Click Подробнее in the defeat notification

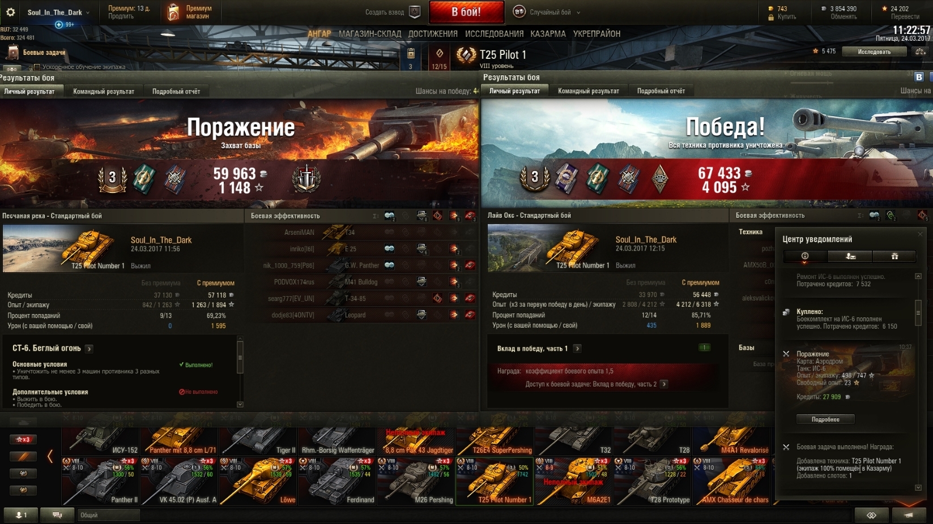(825, 419)
